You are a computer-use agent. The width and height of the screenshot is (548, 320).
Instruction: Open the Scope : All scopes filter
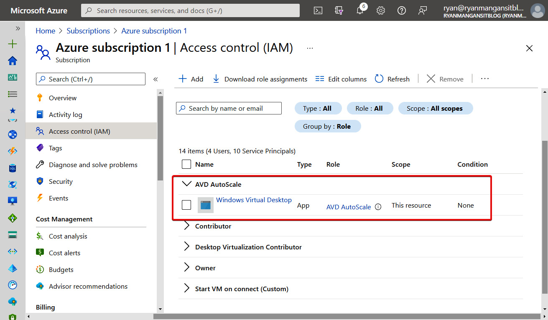(436, 108)
